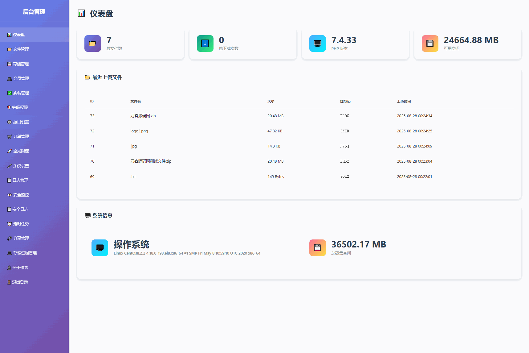Screen dimensions: 529x353
Task: Click the floppy disk icon for total disk space
Action: click(x=317, y=248)
